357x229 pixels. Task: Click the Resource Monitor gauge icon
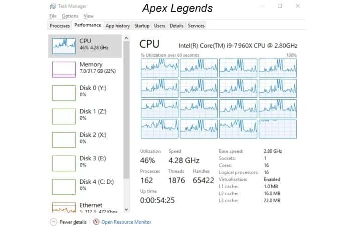96,222
